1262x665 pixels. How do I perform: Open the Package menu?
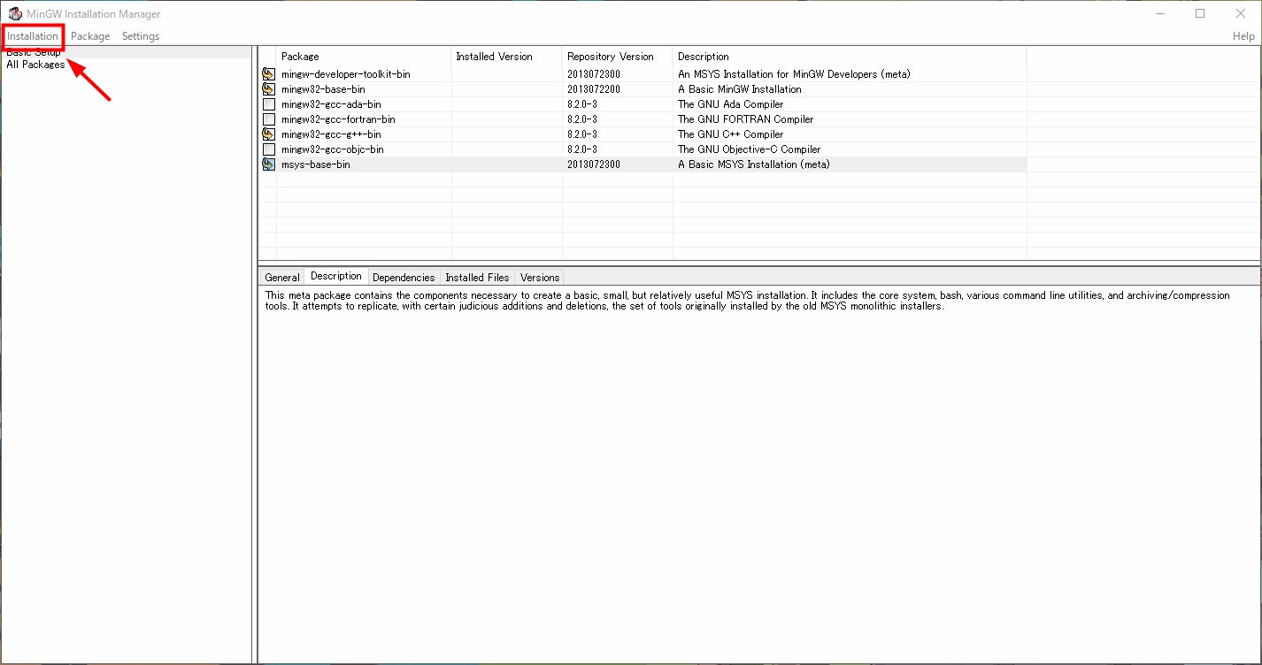point(90,36)
